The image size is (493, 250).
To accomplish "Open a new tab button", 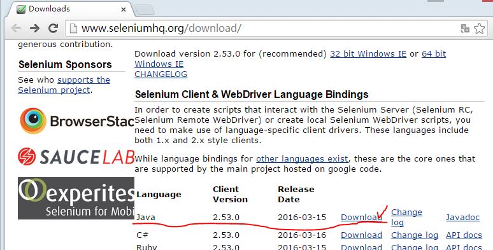I will pyautogui.click(x=145, y=10).
